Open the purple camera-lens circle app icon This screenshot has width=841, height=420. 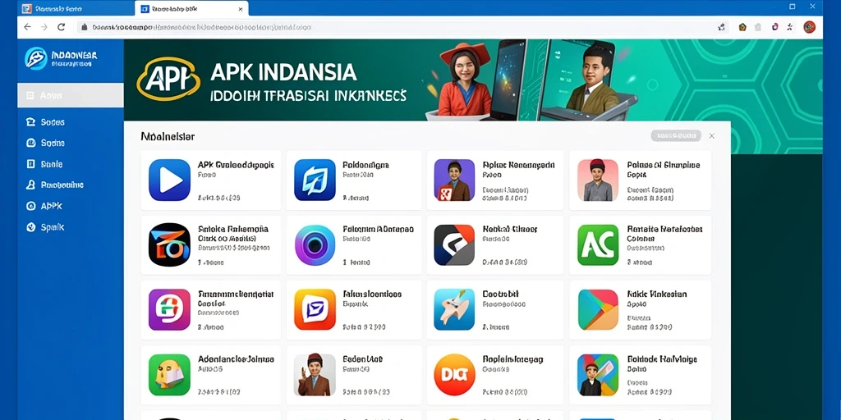point(315,245)
